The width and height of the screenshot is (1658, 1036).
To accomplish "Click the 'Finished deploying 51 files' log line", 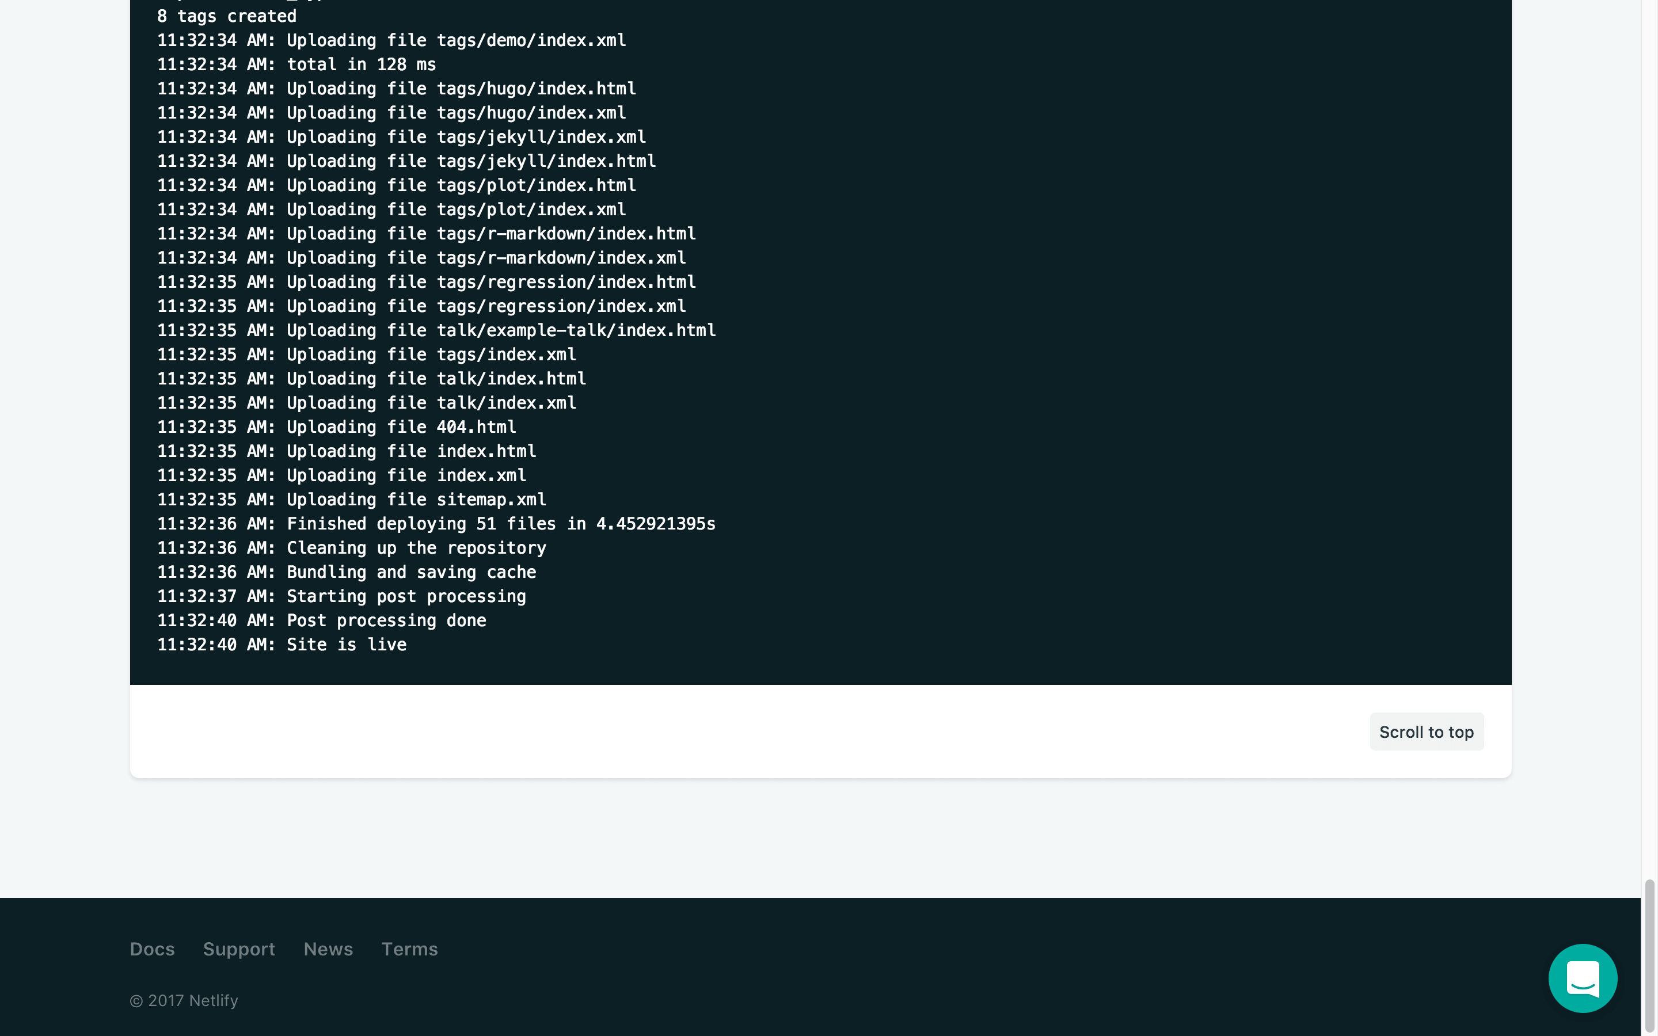I will pyautogui.click(x=436, y=524).
